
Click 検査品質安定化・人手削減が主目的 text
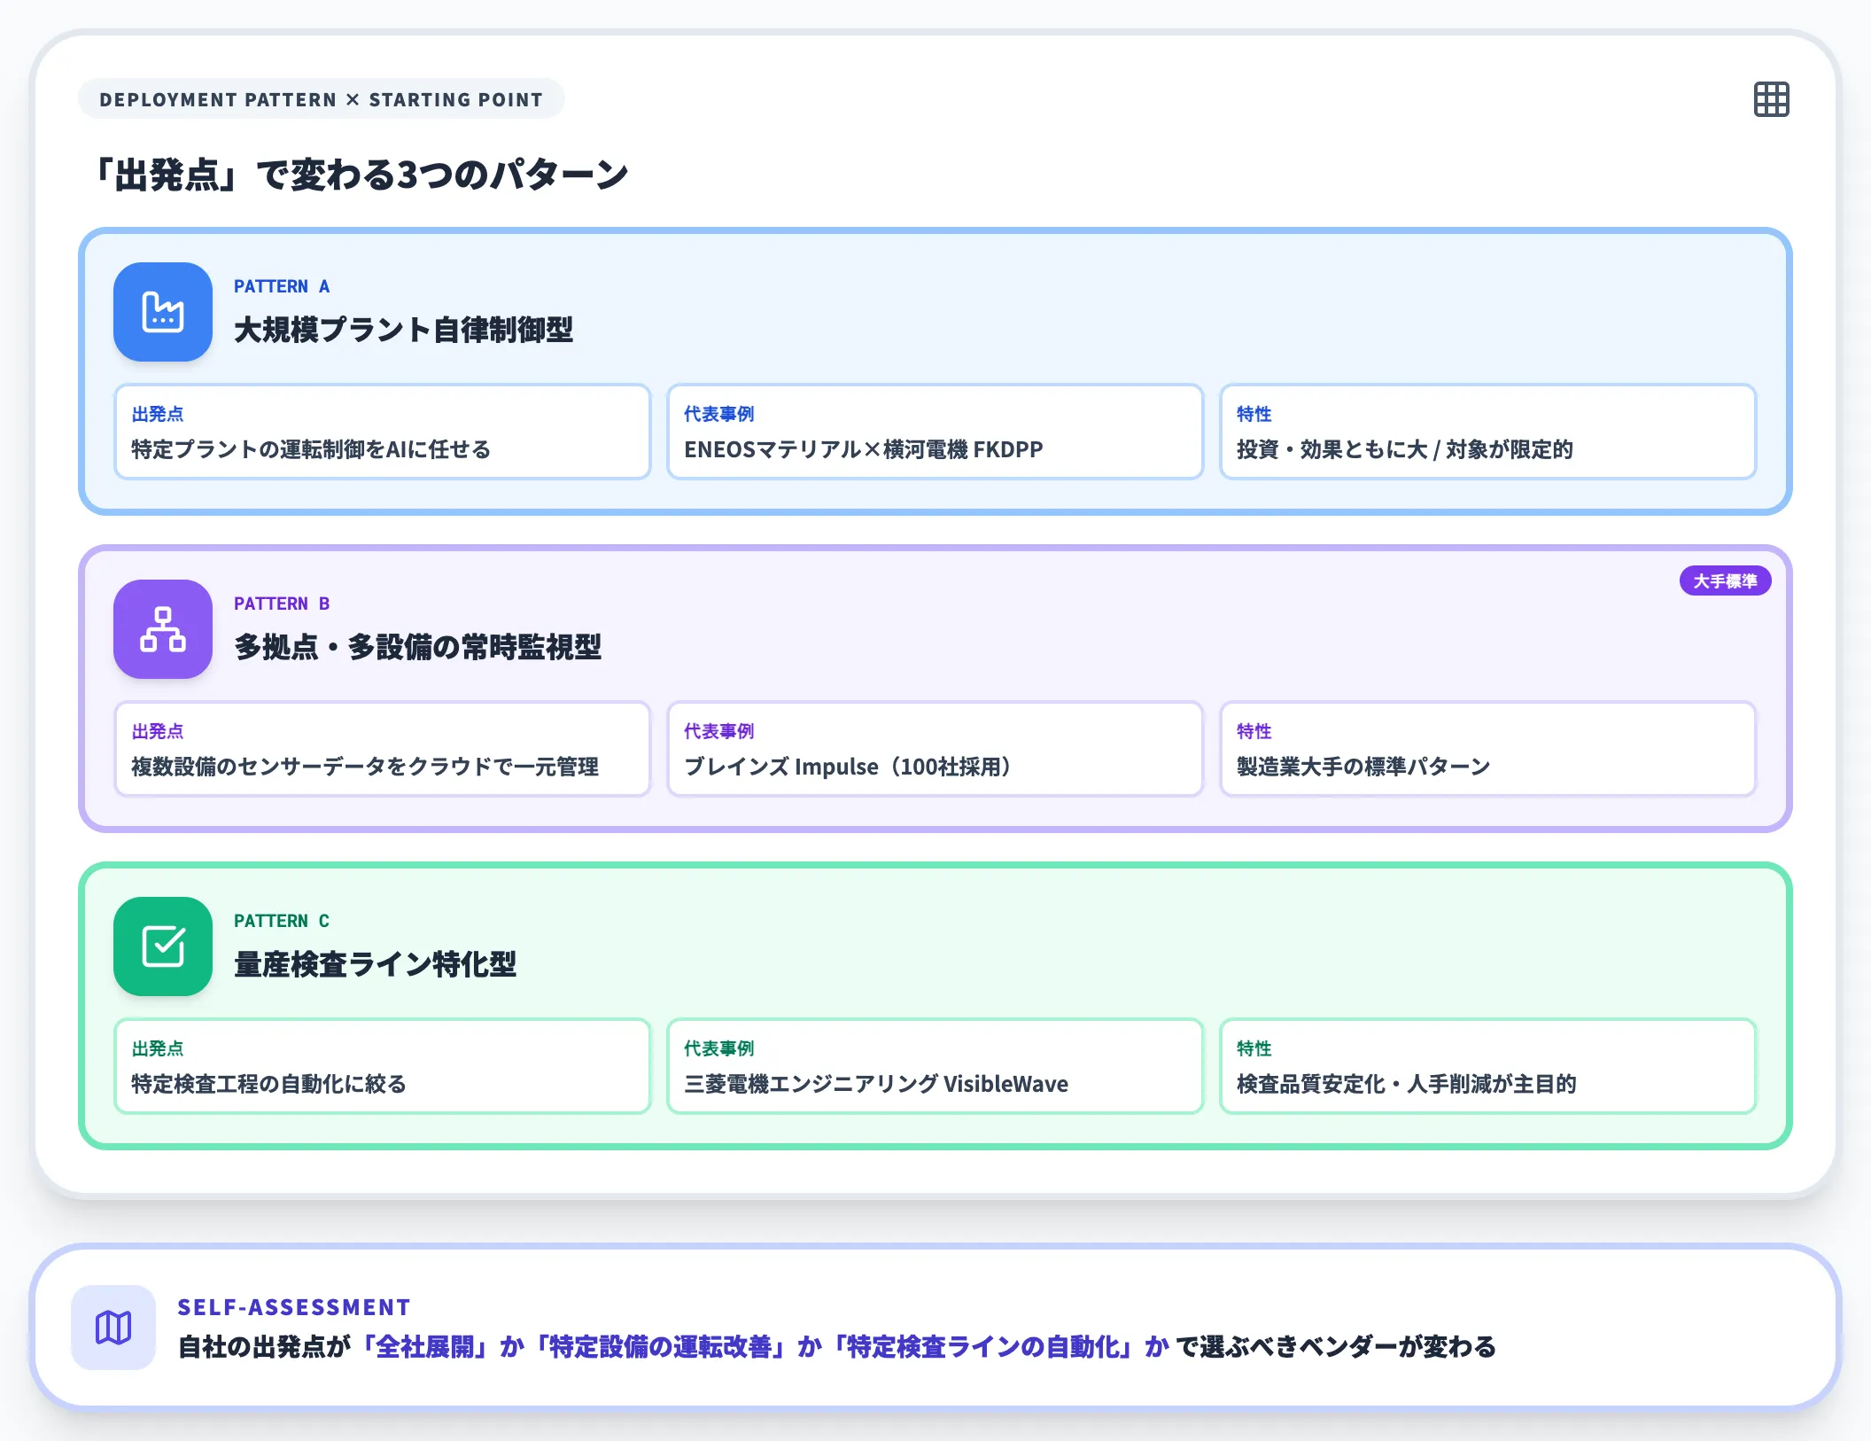click(x=1407, y=1084)
